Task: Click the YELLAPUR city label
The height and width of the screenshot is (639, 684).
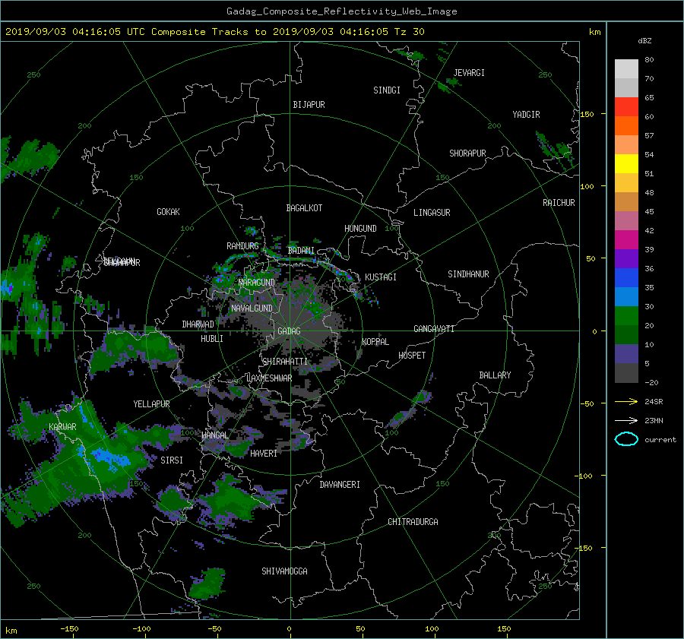Action: (151, 404)
